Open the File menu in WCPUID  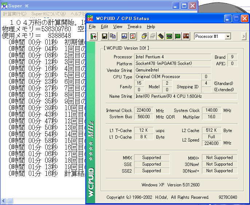coord(92,27)
